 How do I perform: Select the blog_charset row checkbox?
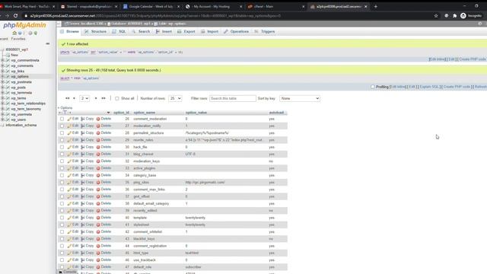tap(62, 154)
